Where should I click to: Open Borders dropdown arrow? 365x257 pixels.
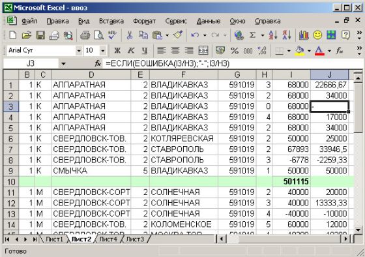pyautogui.click(x=289, y=51)
